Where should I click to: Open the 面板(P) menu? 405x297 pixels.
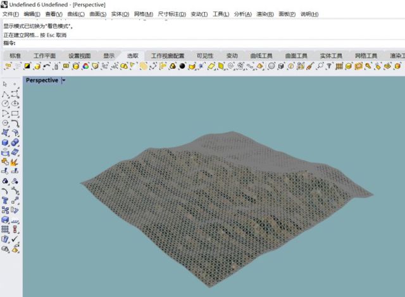pos(287,14)
